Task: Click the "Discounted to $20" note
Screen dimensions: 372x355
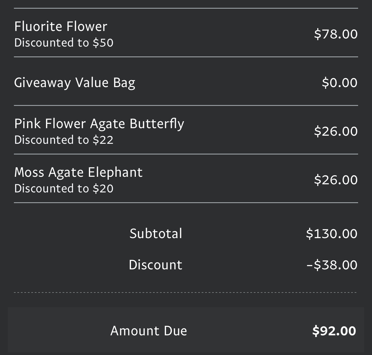Action: click(x=64, y=189)
